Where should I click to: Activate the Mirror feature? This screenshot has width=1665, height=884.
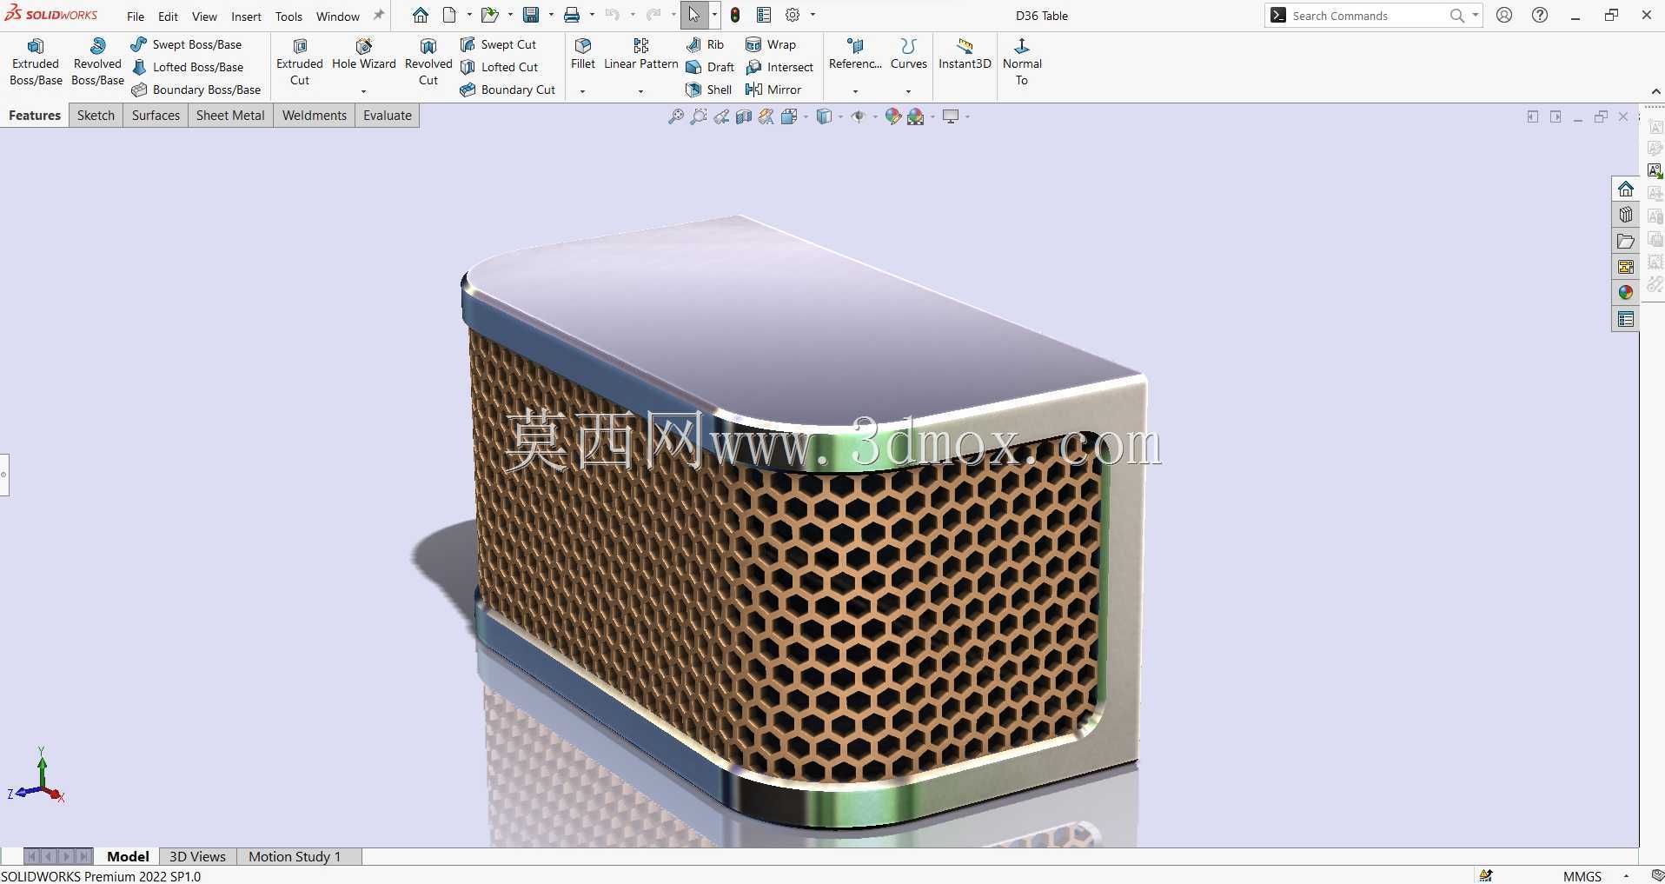click(773, 90)
